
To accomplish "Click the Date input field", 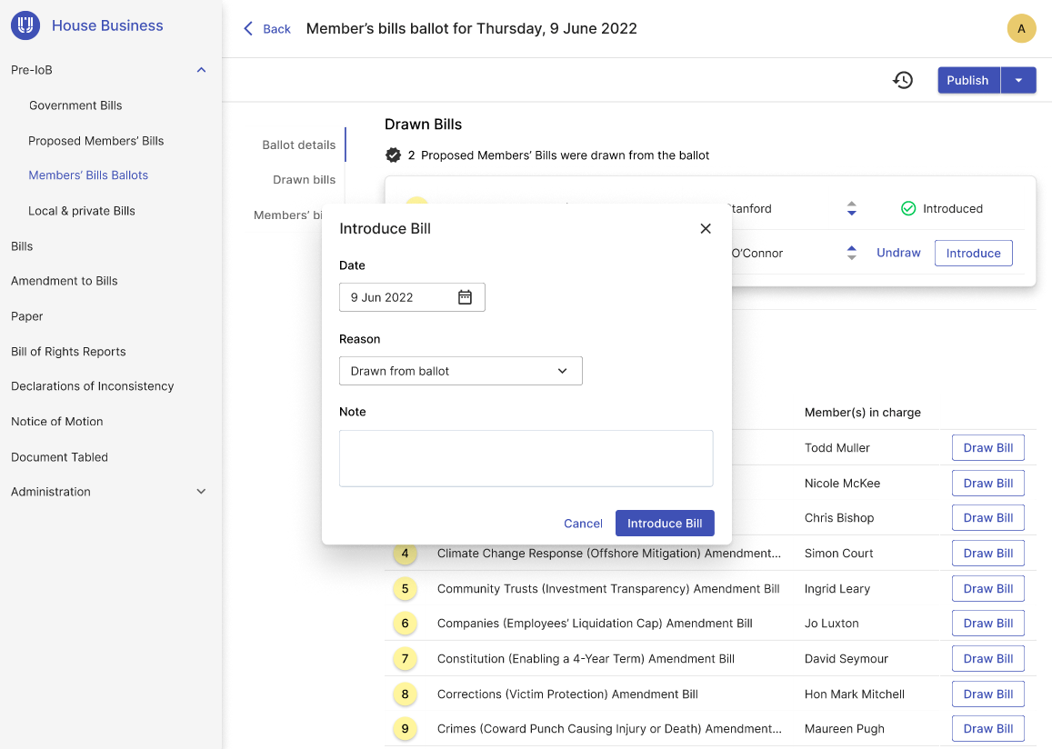I will point(412,297).
